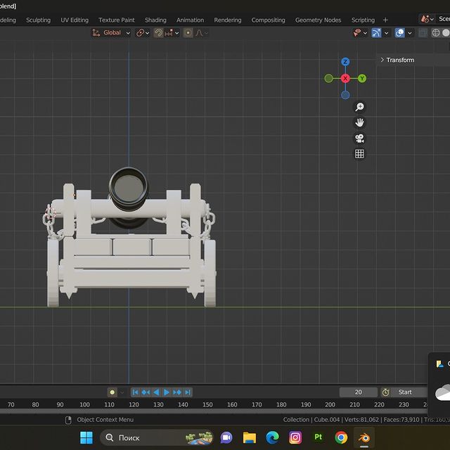Play the animation forward
Screen dimensions: 450x450
pos(167,392)
